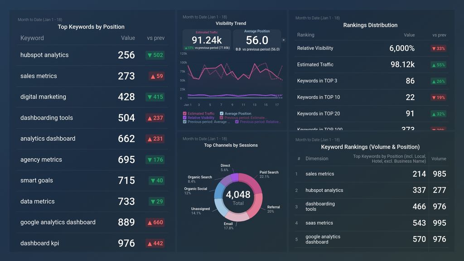Image resolution: width=464 pixels, height=261 pixels.
Task: Toggle the Average Position legend checkbox
Action: click(222, 113)
